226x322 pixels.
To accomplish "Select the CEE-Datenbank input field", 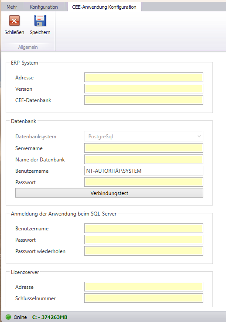I will pos(144,100).
